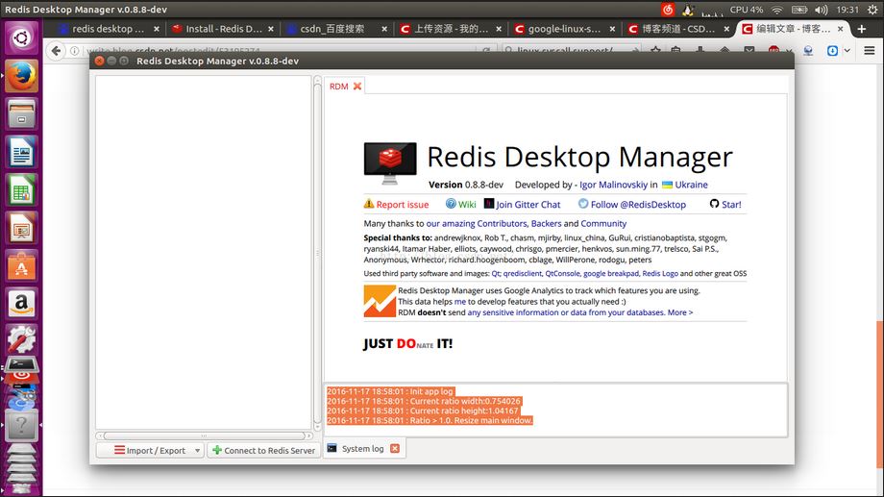
Task: Open Ubuntu Dash from the launcher
Action: click(x=21, y=37)
